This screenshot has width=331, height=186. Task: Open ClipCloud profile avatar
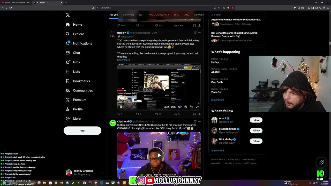click(112, 123)
